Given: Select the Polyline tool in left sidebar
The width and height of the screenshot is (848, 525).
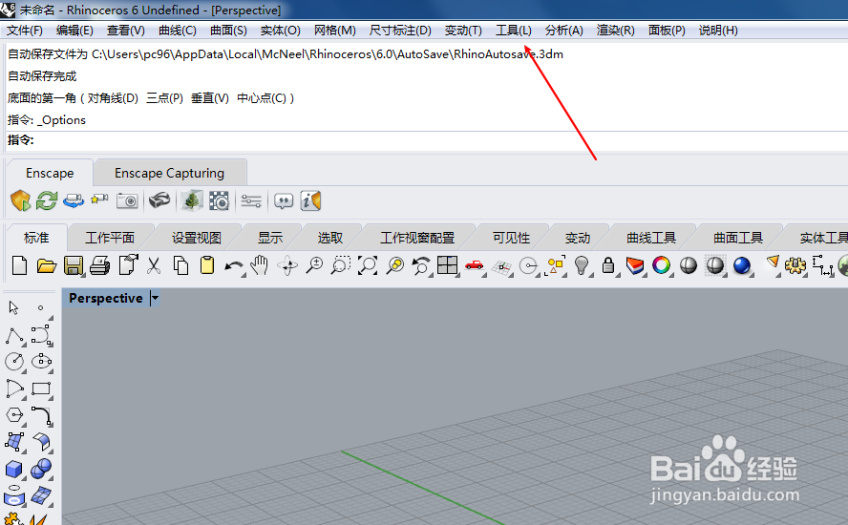Looking at the screenshot, I should [14, 335].
